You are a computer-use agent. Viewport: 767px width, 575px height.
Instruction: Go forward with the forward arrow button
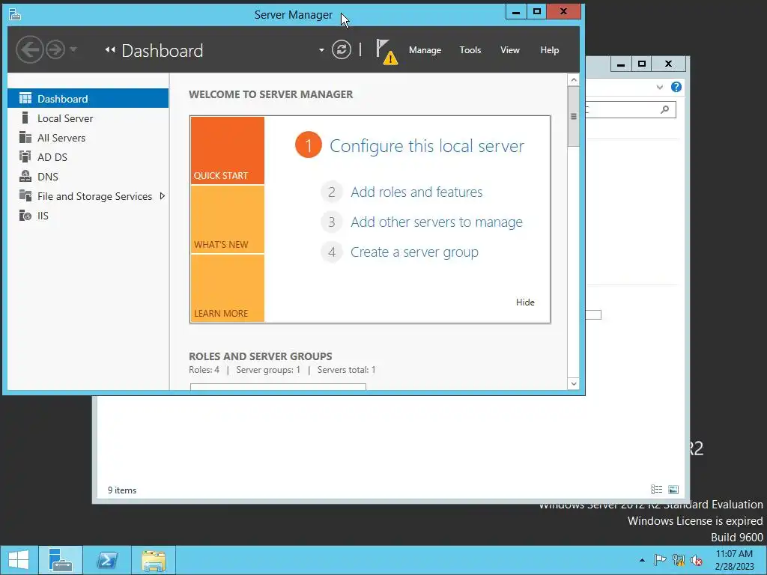55,50
